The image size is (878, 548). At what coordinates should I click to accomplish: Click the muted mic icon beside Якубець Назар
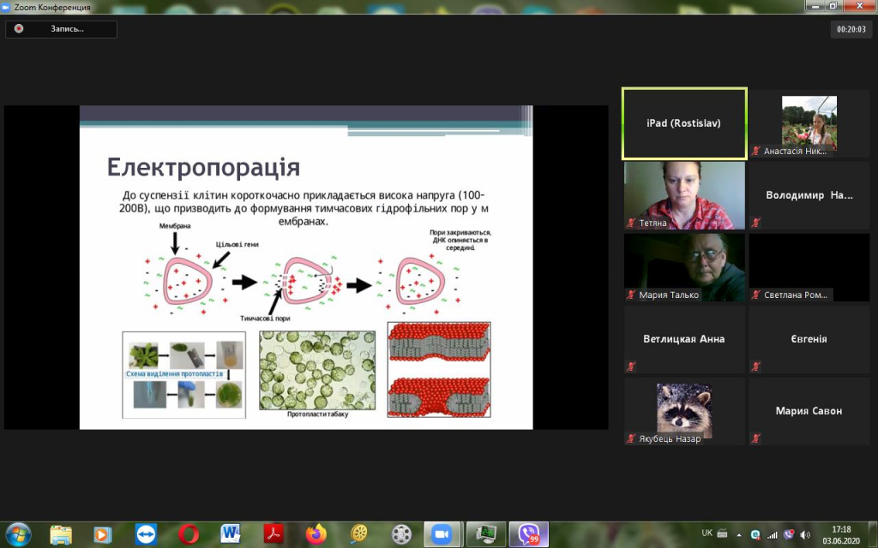[631, 439]
